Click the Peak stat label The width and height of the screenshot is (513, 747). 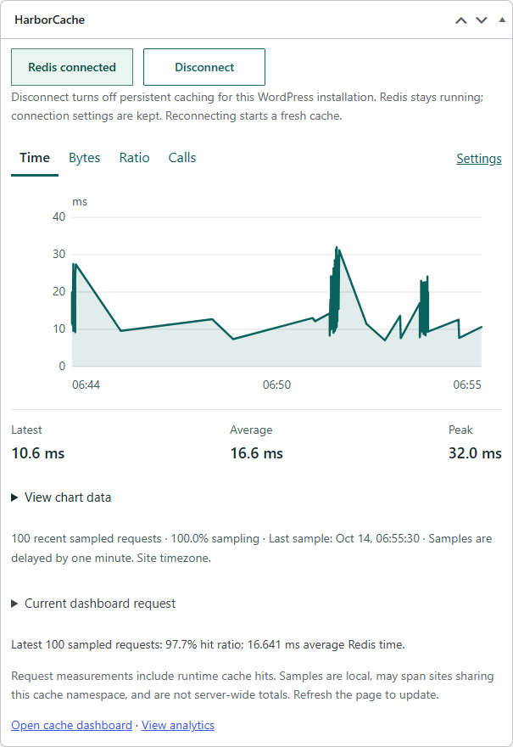pyautogui.click(x=460, y=430)
